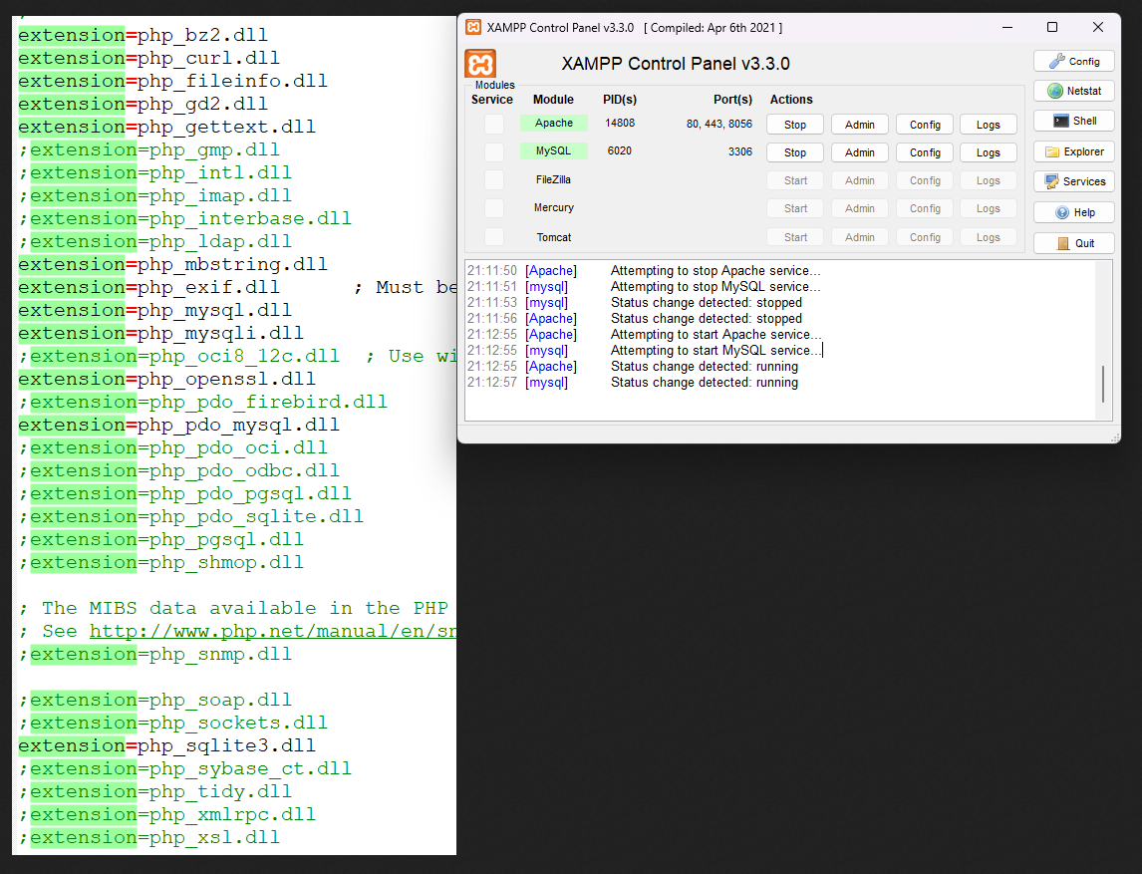Screen dimensions: 1142x874
Task: Start the Mercury module
Action: point(794,208)
